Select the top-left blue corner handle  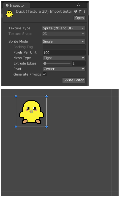coord(16,96)
